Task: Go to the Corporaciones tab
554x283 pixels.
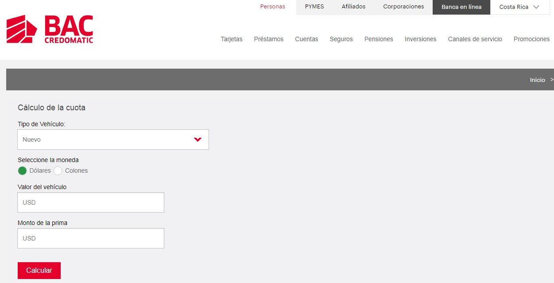Action: (x=403, y=7)
